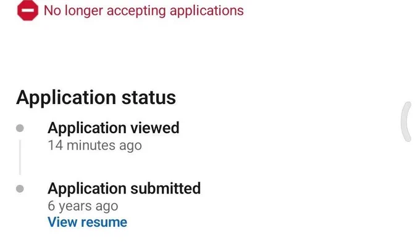Click the 6 years ago timestamp
Viewport: 420px width, 252px height.
pos(83,206)
